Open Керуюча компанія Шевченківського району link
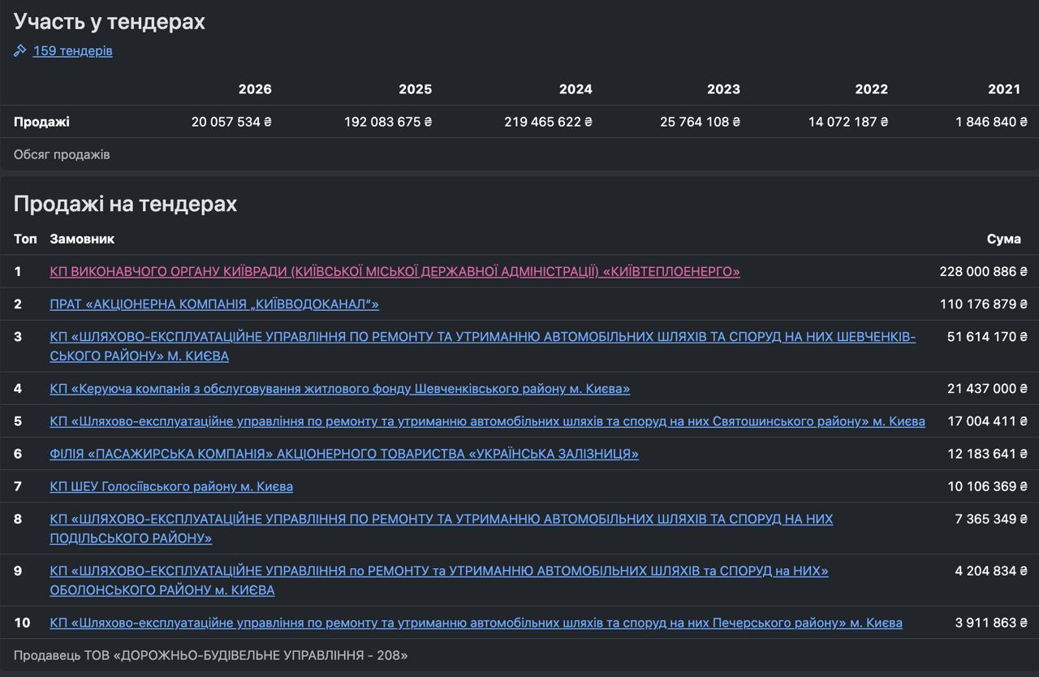Image resolution: width=1039 pixels, height=677 pixels. point(340,389)
